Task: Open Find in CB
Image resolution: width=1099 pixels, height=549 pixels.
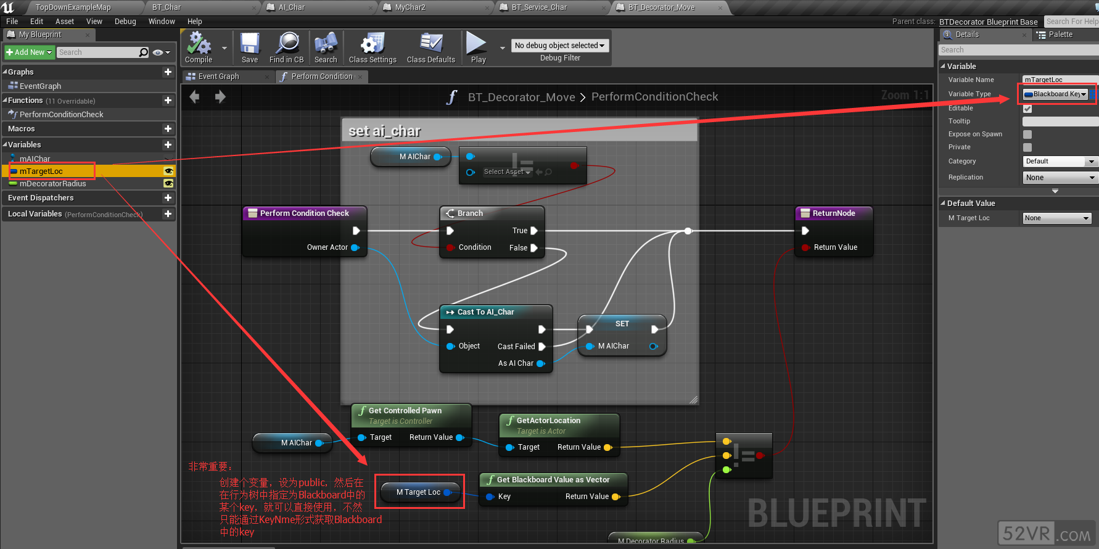Action: click(286, 47)
